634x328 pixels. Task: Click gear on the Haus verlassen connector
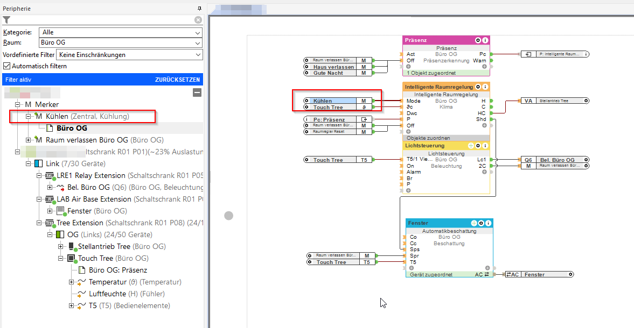(307, 67)
